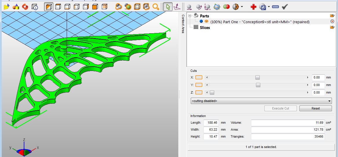Click the Z cut slider handle
The width and height of the screenshot is (338, 157).
click(x=212, y=93)
